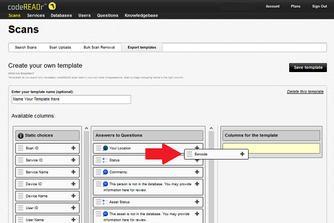The width and height of the screenshot is (334, 223).
Task: Click the drag handle of Service Name row
Action: pyautogui.click(x=20, y=172)
